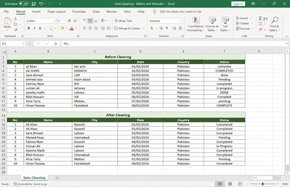
Task: Click the AutoSum sigma icon
Action: (260, 18)
